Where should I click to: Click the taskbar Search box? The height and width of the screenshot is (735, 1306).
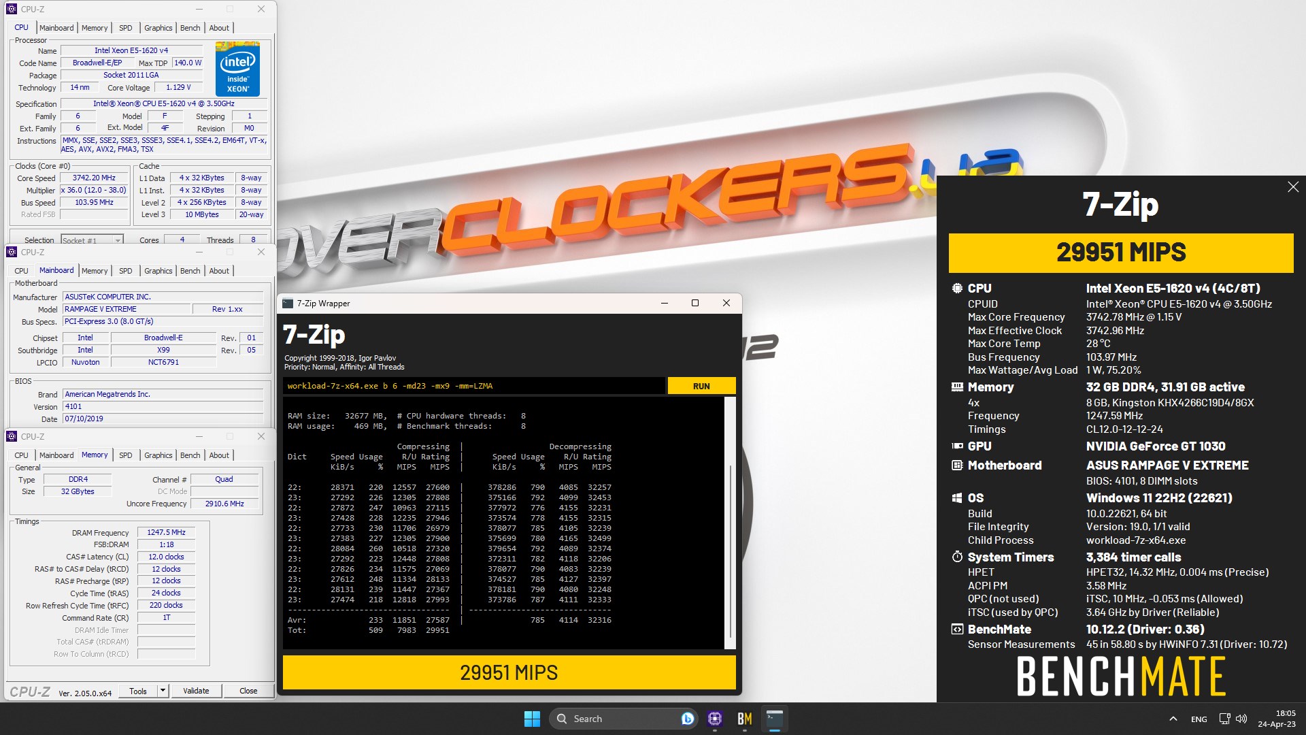pos(623,719)
